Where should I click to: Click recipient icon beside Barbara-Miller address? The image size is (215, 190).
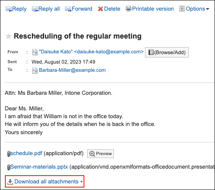click(x=35, y=71)
